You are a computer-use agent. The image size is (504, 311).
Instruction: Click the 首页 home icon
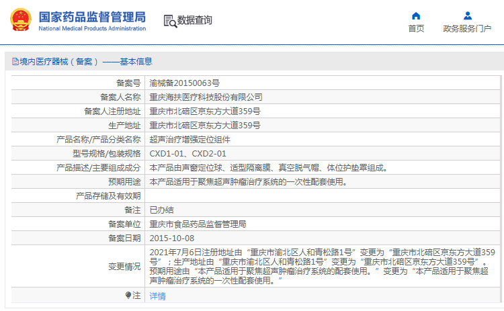[416, 15]
